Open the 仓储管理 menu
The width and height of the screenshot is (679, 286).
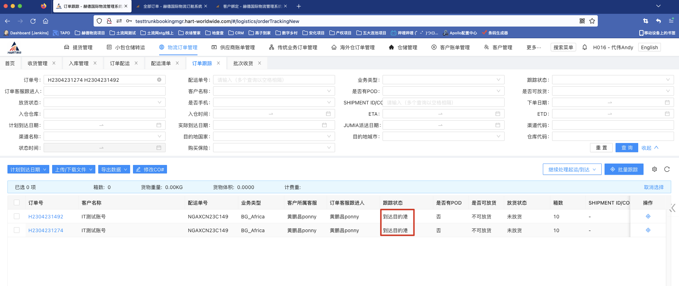pos(403,47)
